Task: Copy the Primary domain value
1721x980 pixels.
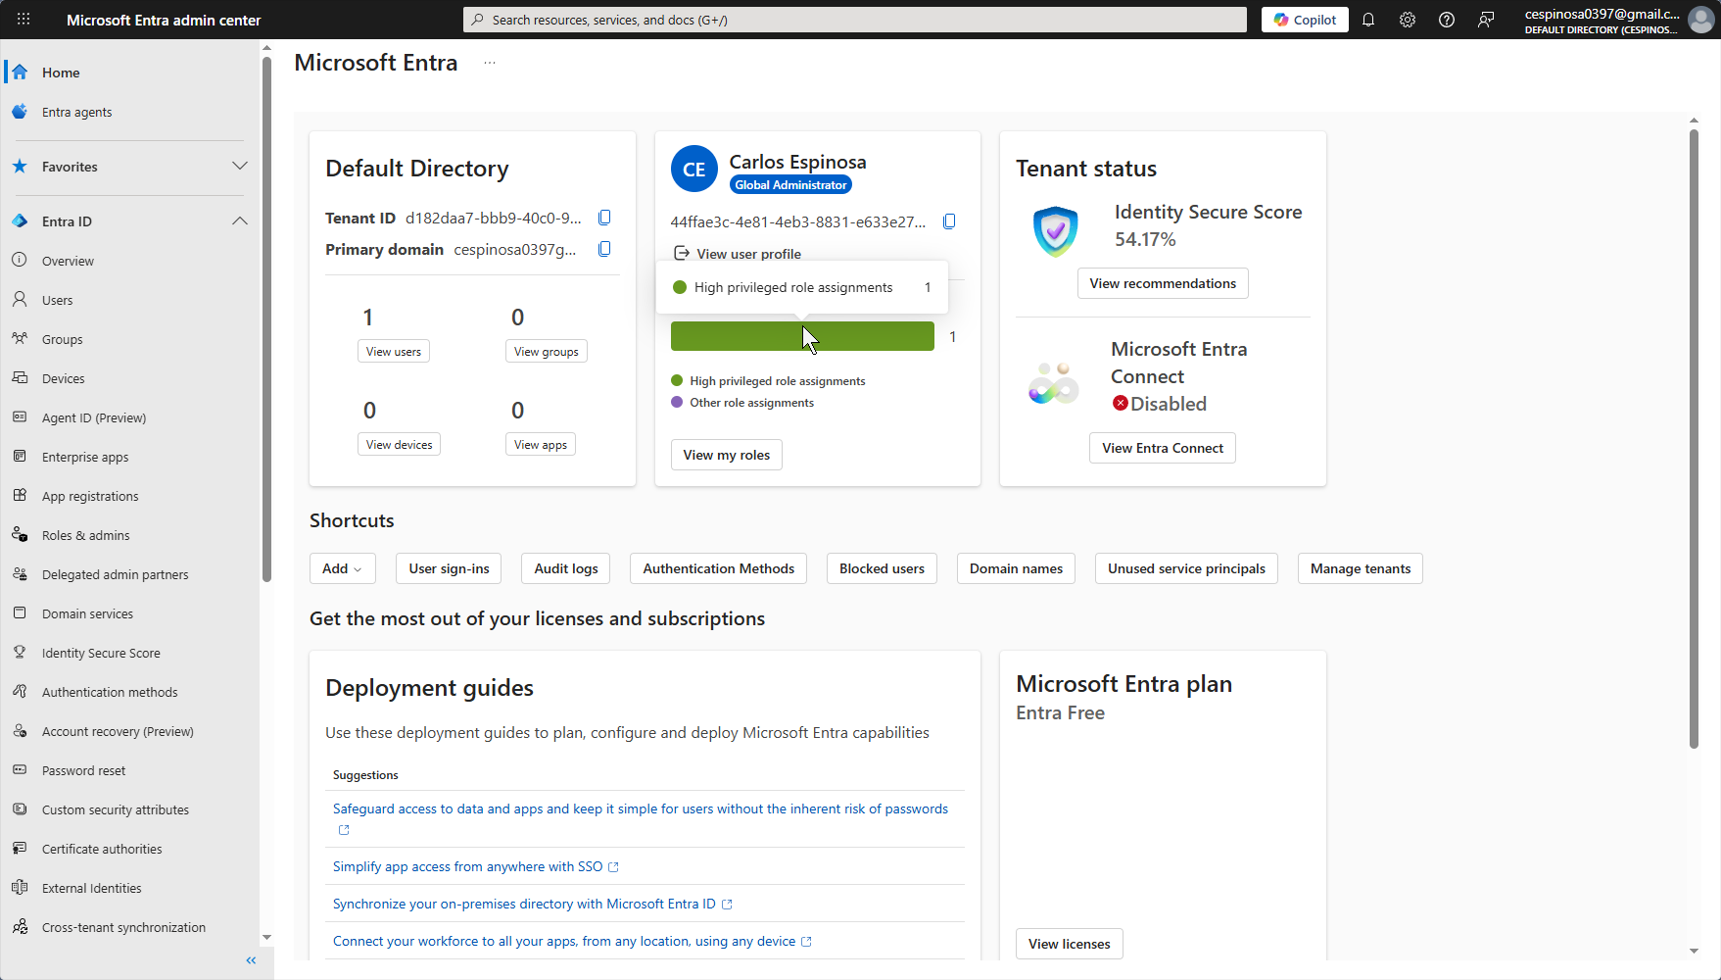Action: pyautogui.click(x=604, y=249)
